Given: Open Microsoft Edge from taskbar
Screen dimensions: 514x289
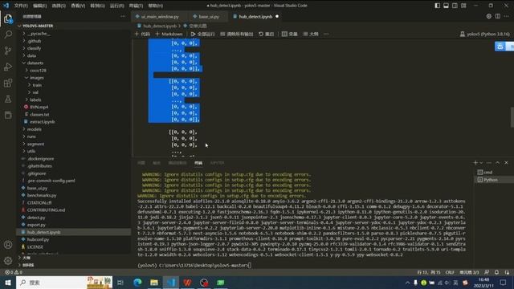Looking at the screenshot, I should pyautogui.click(x=137, y=283).
